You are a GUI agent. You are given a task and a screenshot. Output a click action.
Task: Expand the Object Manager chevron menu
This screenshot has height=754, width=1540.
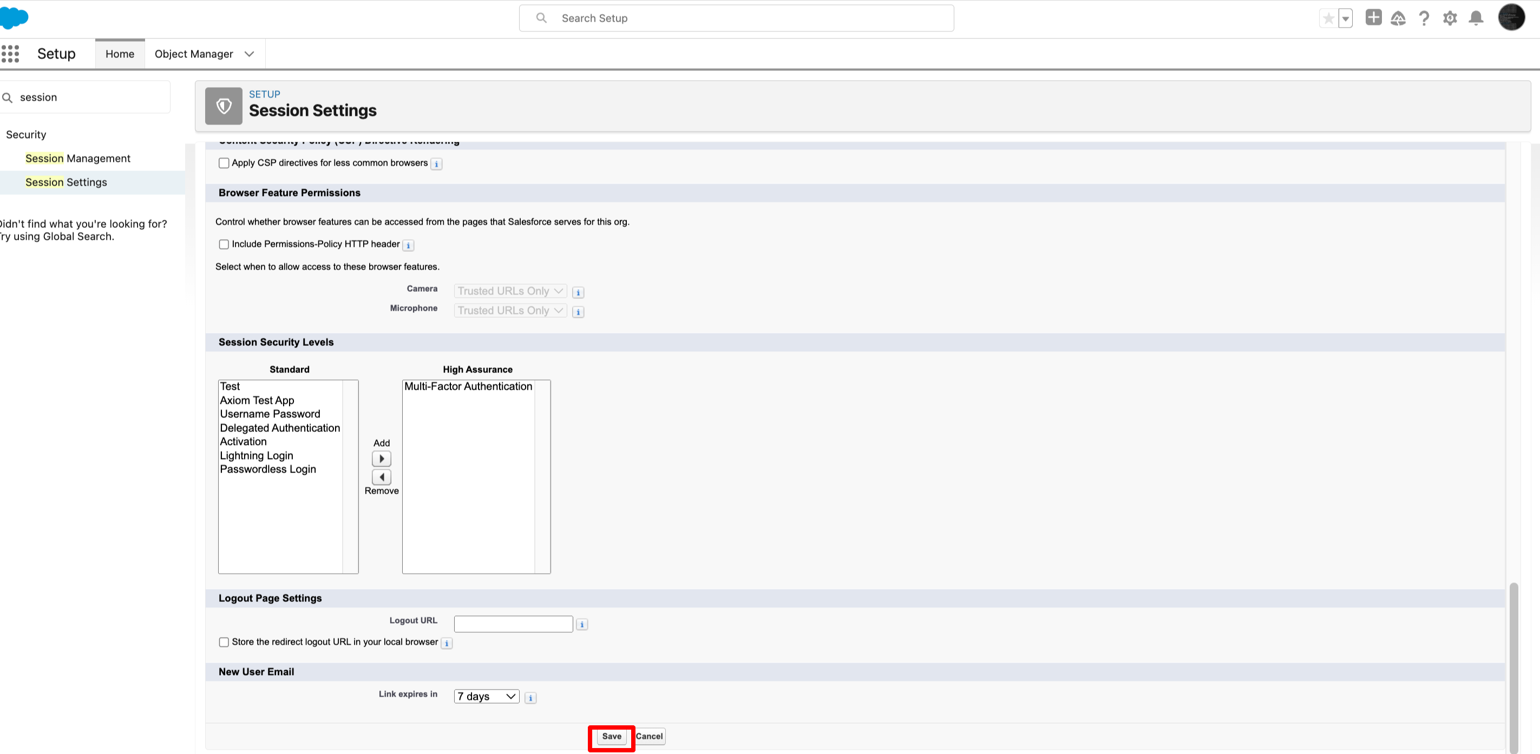250,54
